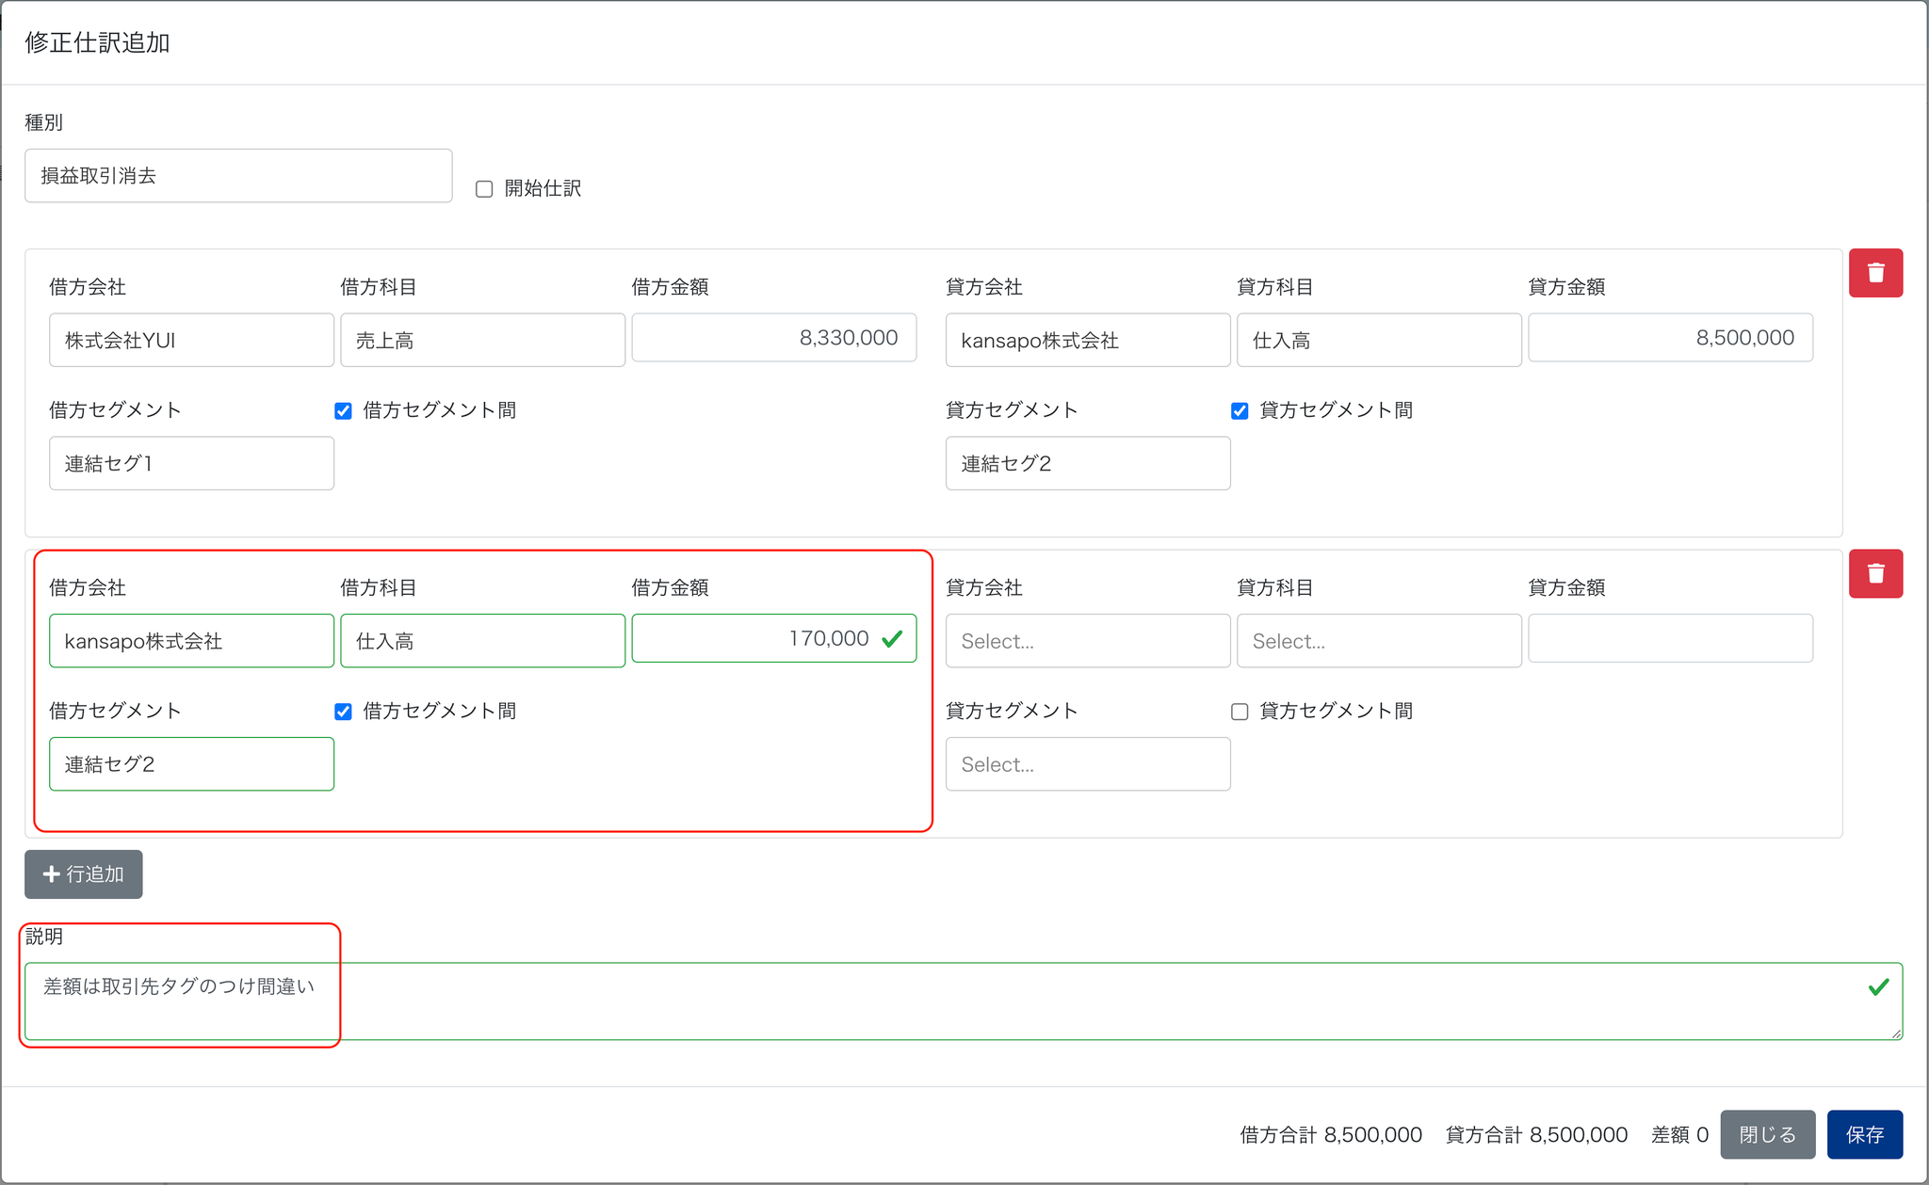Uncheck first row 借方セグメント間 checkbox

tap(343, 411)
